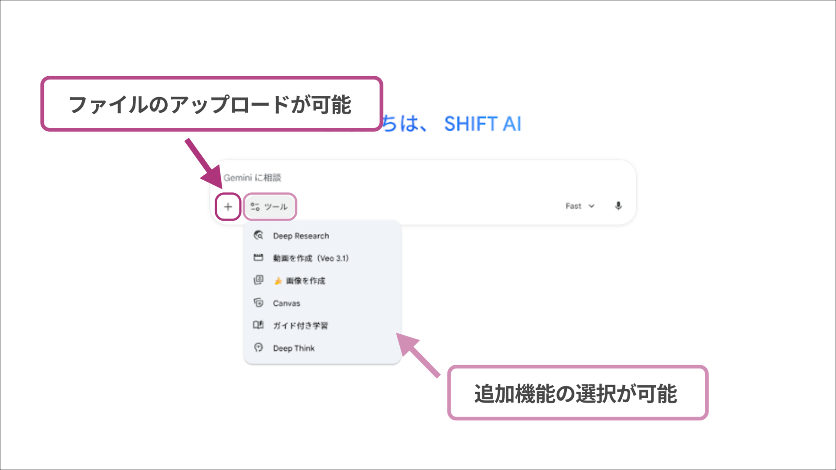The image size is (836, 470).
Task: Open Canvas from the tools menu
Action: (x=286, y=303)
